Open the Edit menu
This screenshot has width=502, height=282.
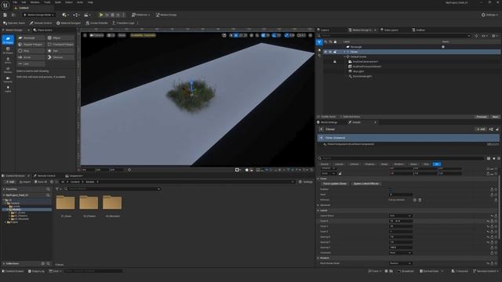pyautogui.click(x=24, y=2)
